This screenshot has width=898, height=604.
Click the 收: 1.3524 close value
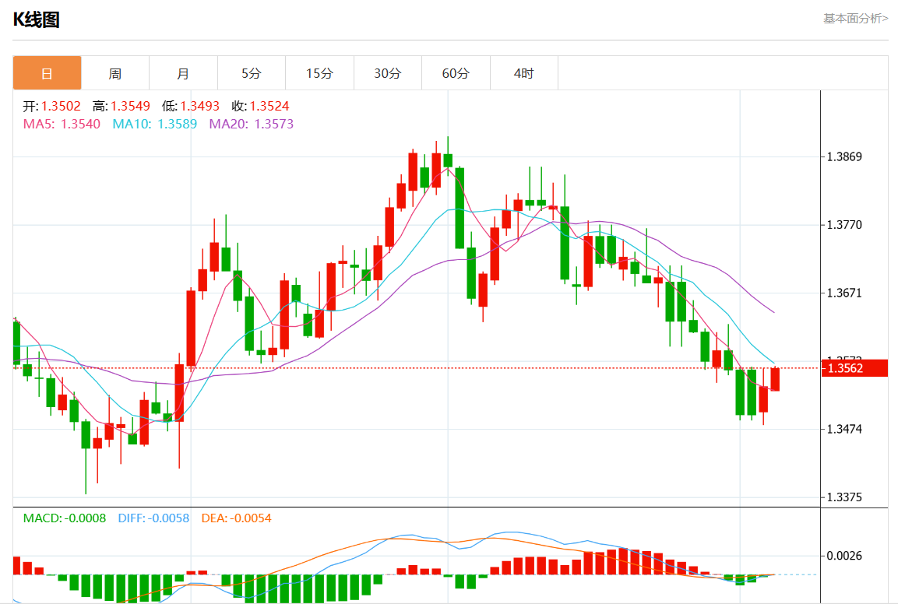coord(261,106)
